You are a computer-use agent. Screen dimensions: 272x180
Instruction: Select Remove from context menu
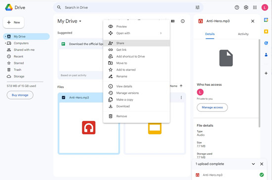(136, 116)
